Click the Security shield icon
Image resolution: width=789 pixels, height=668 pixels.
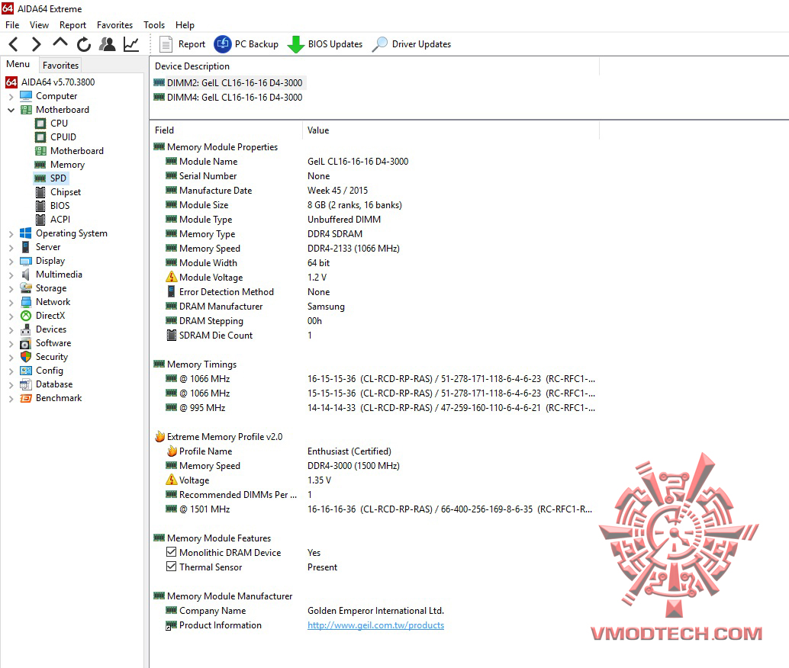click(x=26, y=357)
